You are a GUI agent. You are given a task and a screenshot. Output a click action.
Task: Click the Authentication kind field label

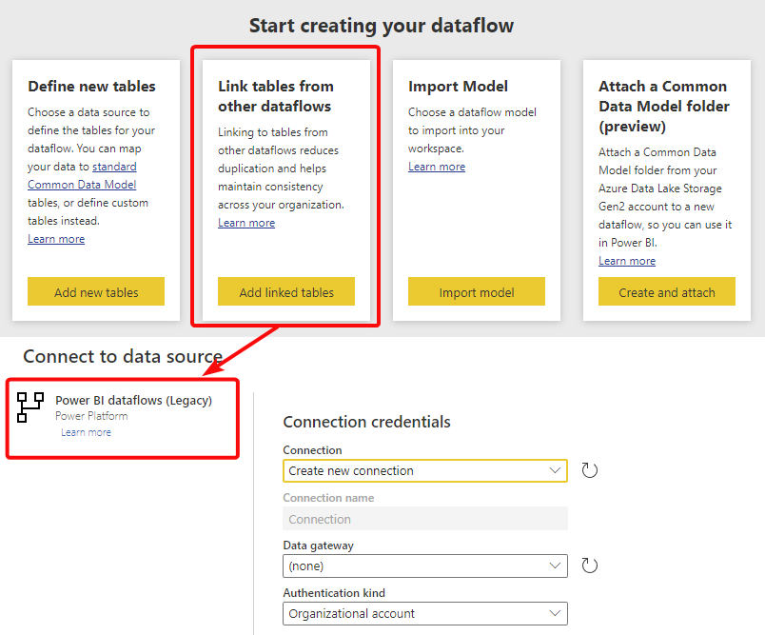tap(334, 593)
